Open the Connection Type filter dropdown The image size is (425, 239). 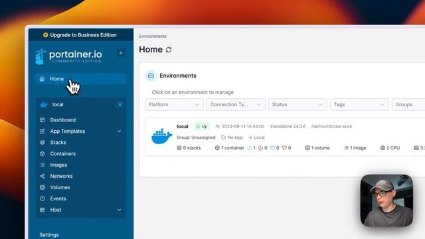236,105
